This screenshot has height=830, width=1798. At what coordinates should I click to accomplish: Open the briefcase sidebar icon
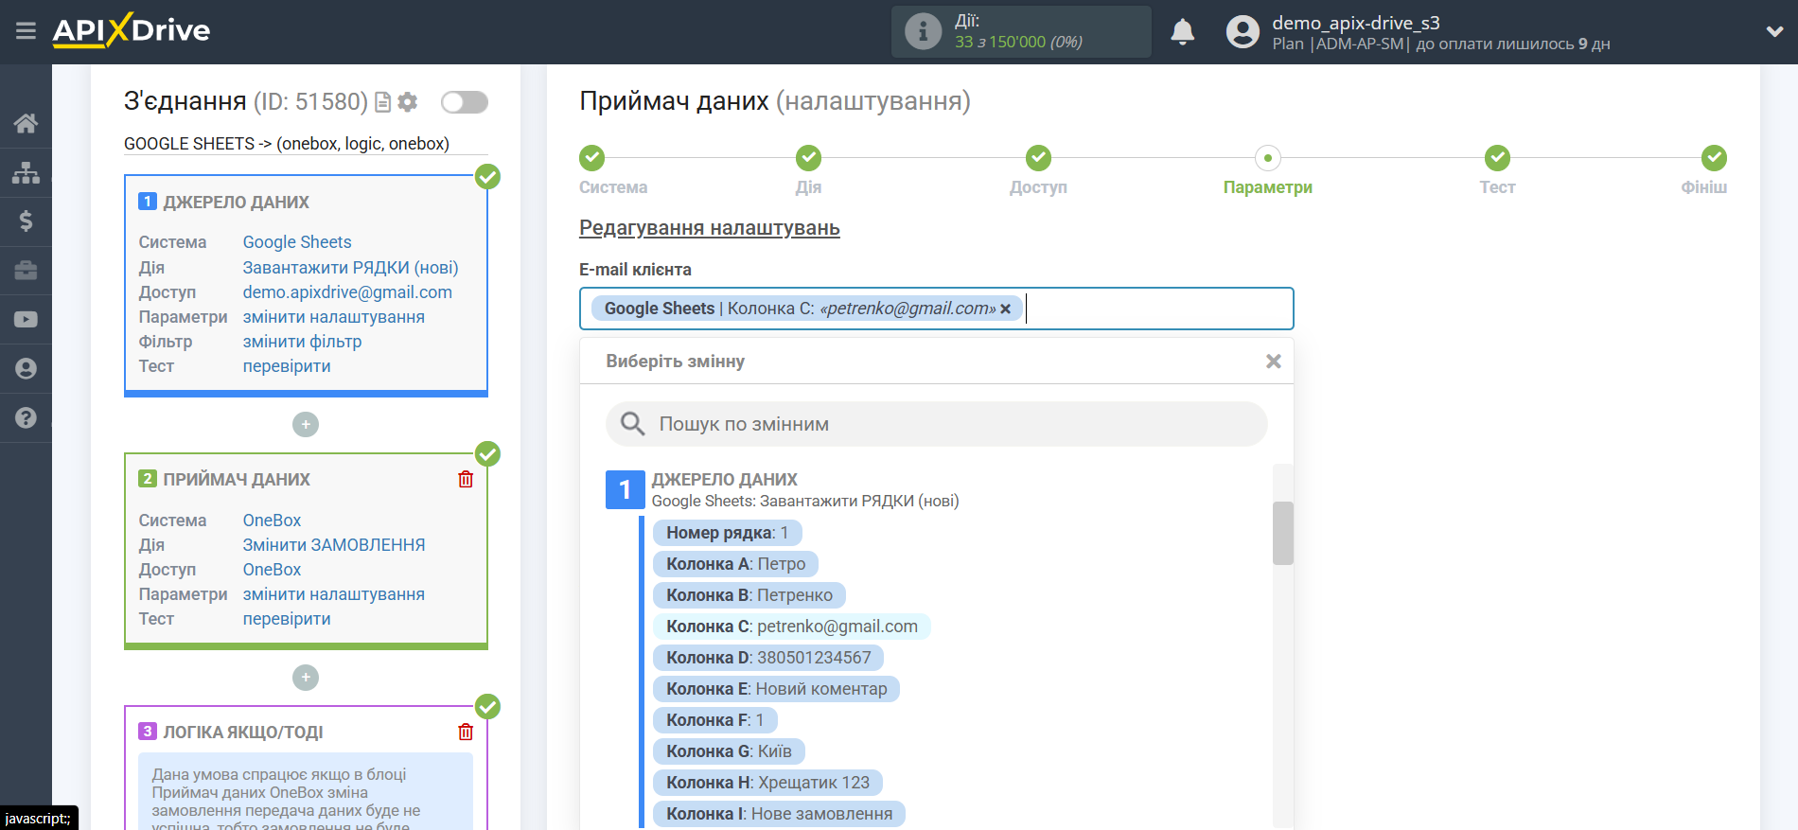26,271
